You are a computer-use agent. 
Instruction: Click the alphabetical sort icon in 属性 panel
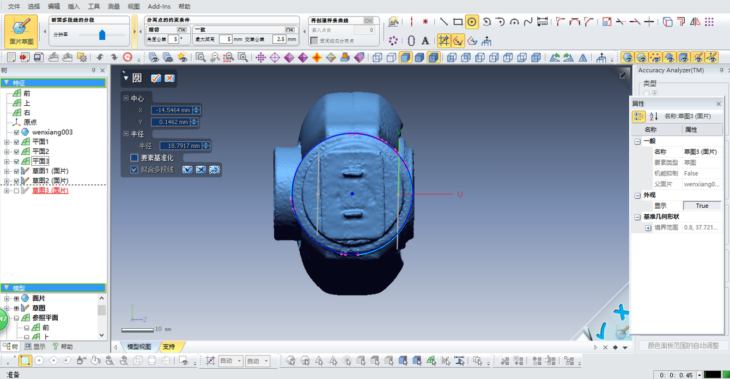(x=654, y=116)
